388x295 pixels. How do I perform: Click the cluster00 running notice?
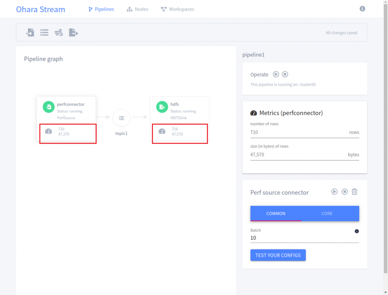[x=283, y=84]
